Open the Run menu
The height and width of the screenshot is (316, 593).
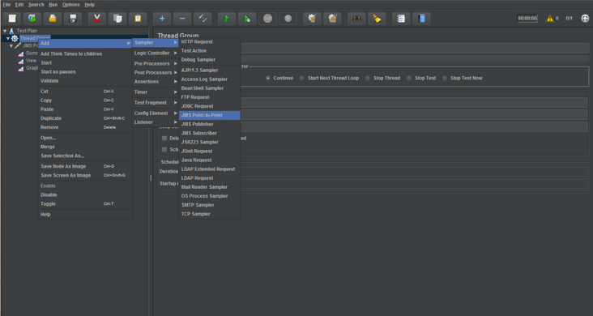tap(53, 5)
